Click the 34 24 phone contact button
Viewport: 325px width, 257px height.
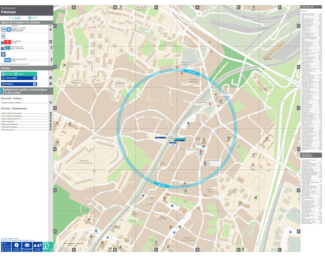click(x=17, y=250)
